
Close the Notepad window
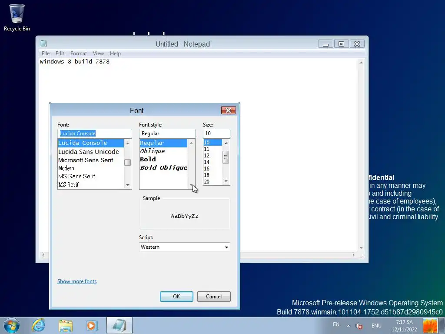tap(357, 44)
